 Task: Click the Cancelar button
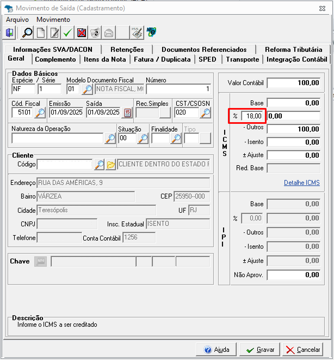point(303,350)
